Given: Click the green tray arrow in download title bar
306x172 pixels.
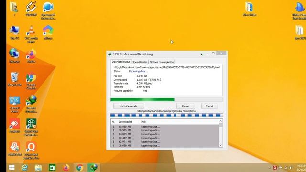Looking at the screenshot, I should [x=201, y=54].
